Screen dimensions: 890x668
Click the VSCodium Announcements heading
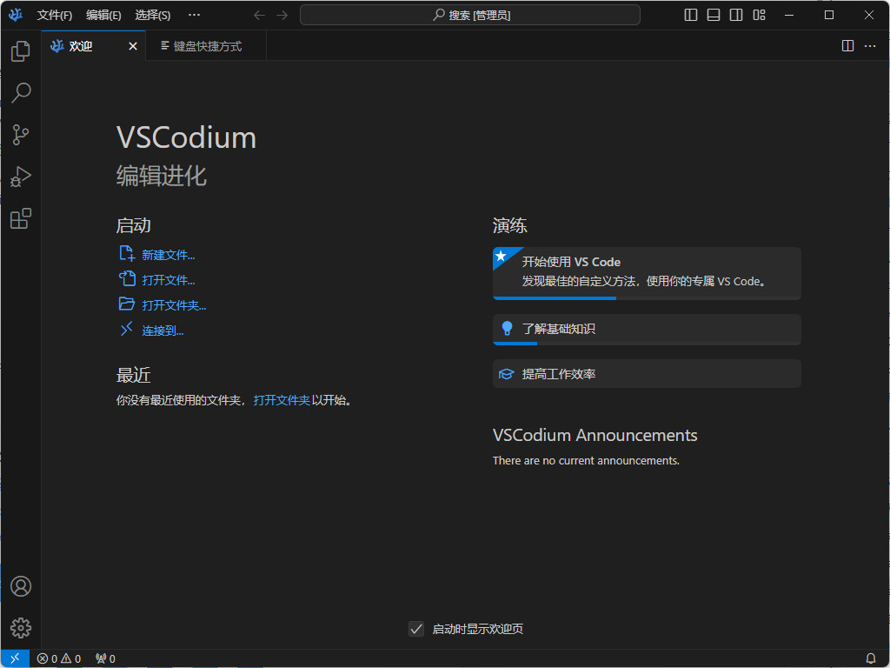594,435
